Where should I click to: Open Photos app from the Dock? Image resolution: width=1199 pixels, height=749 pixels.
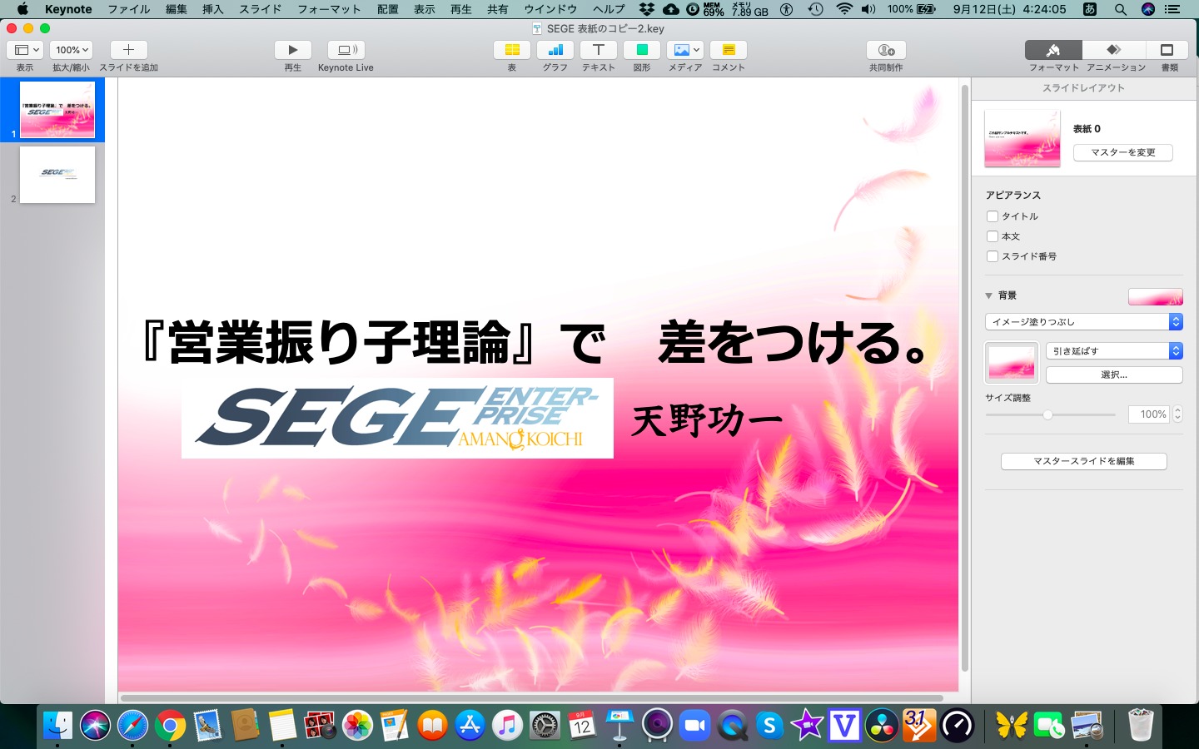tap(357, 726)
